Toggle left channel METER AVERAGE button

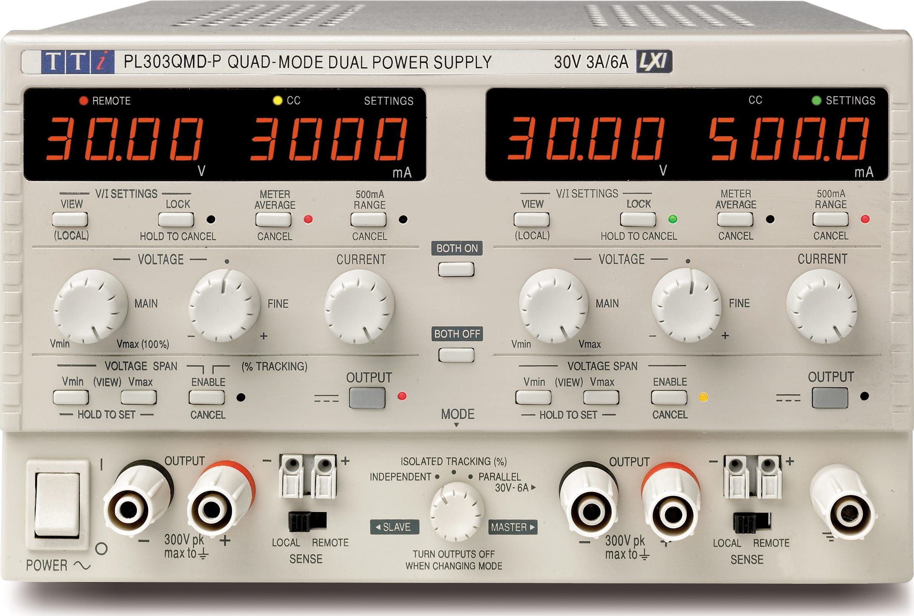pyautogui.click(x=273, y=219)
